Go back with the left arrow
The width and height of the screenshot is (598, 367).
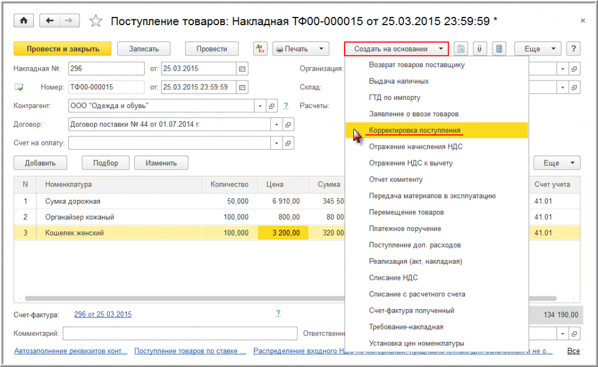[x=50, y=21]
